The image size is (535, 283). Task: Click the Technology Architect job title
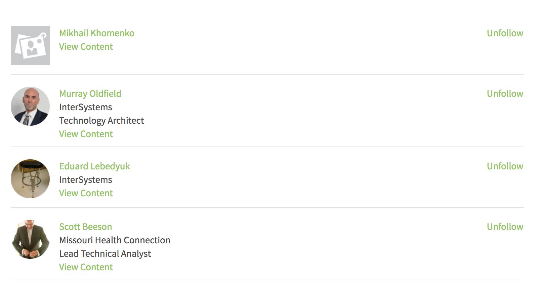pyautogui.click(x=101, y=120)
